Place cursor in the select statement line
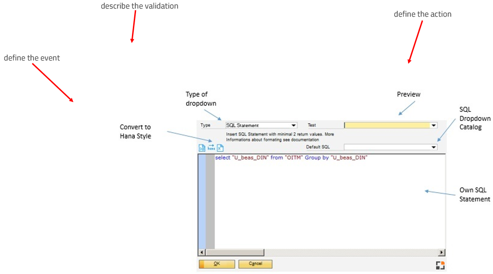The height and width of the screenshot is (274, 493). [291, 158]
